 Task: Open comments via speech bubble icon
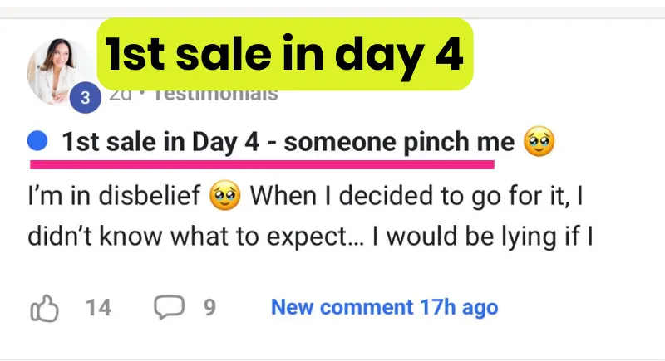tap(169, 308)
